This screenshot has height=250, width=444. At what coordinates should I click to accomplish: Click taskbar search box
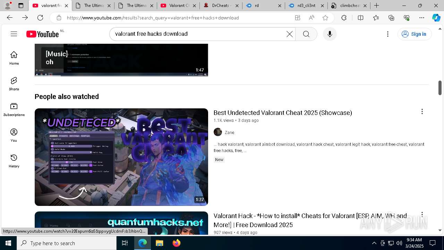[x=67, y=243]
